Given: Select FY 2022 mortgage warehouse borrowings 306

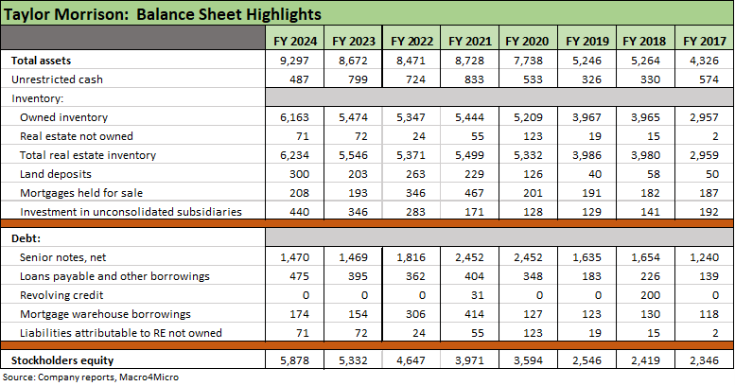Looking at the screenshot, I should coord(416,314).
